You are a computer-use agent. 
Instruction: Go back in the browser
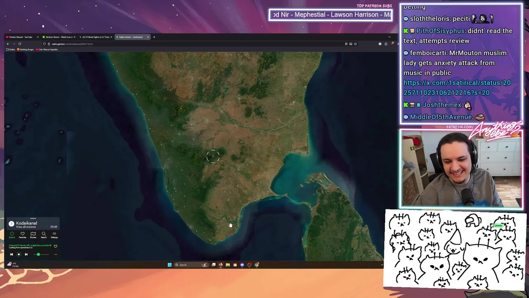[8, 44]
